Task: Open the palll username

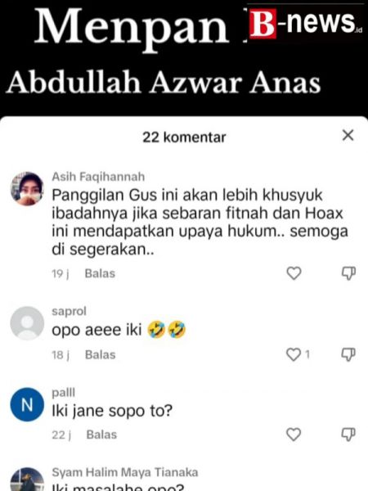Action: coord(64,392)
